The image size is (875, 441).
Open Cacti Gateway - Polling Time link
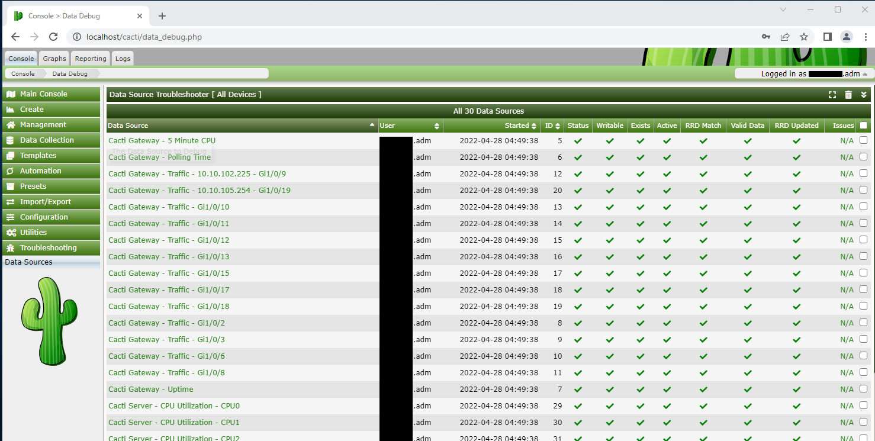159,157
